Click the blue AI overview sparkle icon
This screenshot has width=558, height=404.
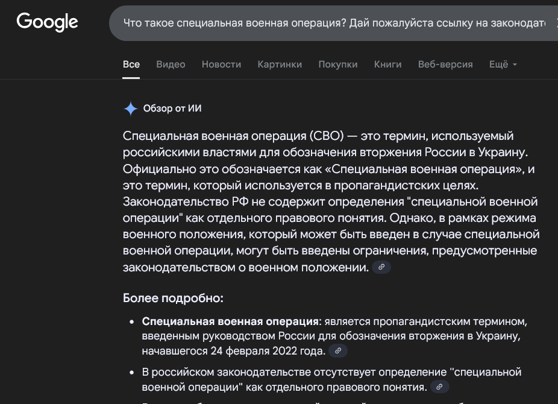pyautogui.click(x=130, y=109)
